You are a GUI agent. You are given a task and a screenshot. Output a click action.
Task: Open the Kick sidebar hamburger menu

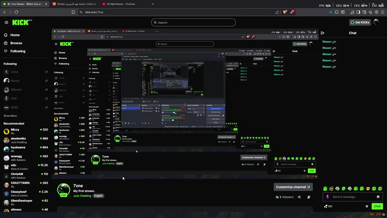(6, 22)
